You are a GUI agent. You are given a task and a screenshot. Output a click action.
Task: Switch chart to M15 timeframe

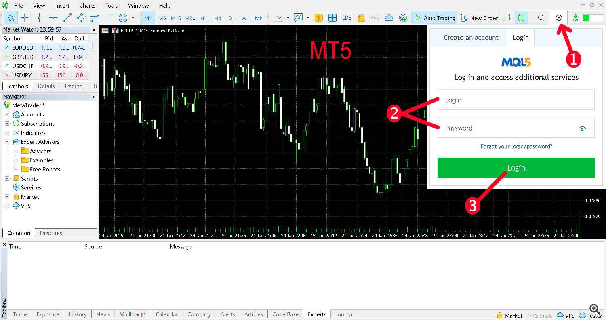[x=176, y=18]
